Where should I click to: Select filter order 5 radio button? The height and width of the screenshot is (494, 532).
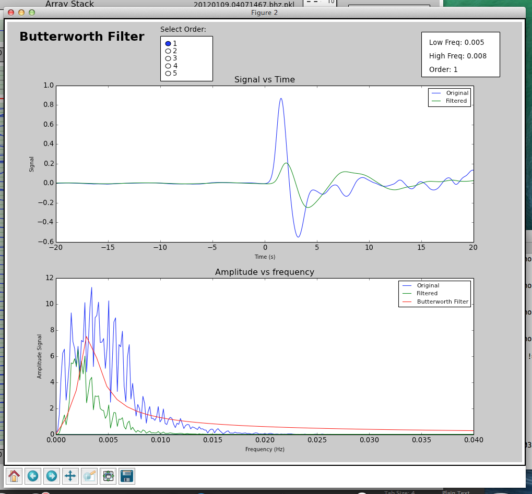point(168,73)
